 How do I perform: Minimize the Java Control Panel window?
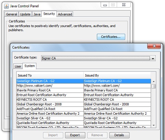coord(105,5)
